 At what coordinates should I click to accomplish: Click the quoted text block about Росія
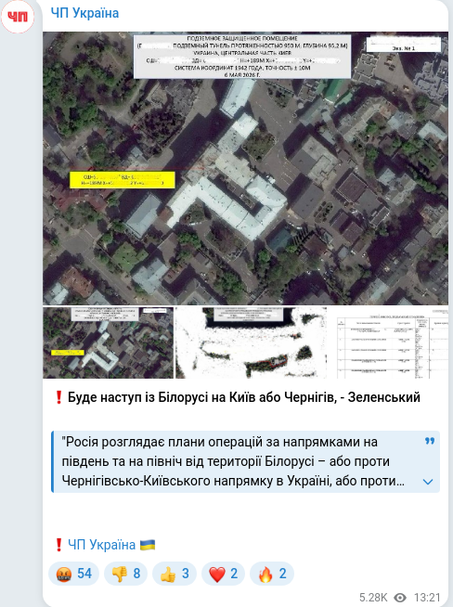(245, 461)
